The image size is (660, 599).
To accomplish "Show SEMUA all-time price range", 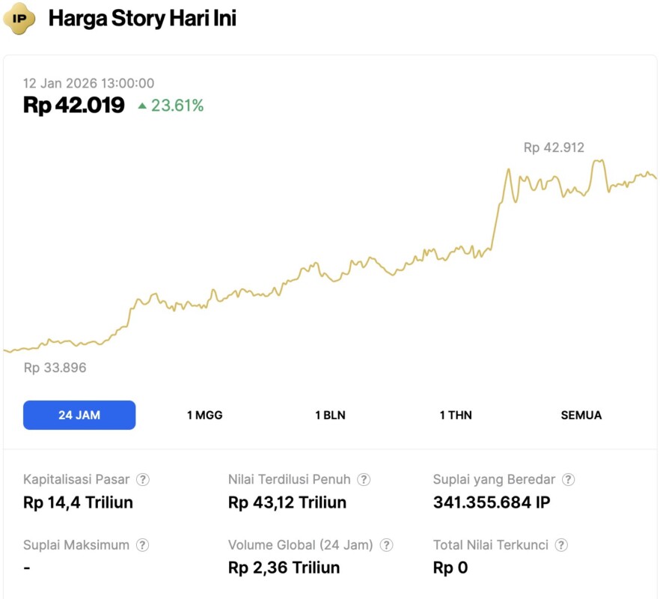I will point(581,416).
